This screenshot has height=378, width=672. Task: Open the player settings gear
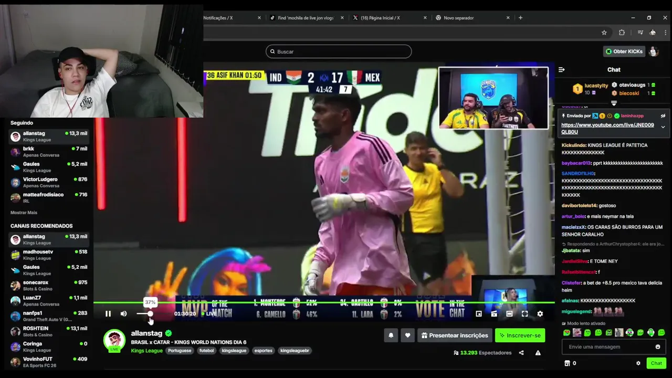tap(540, 314)
